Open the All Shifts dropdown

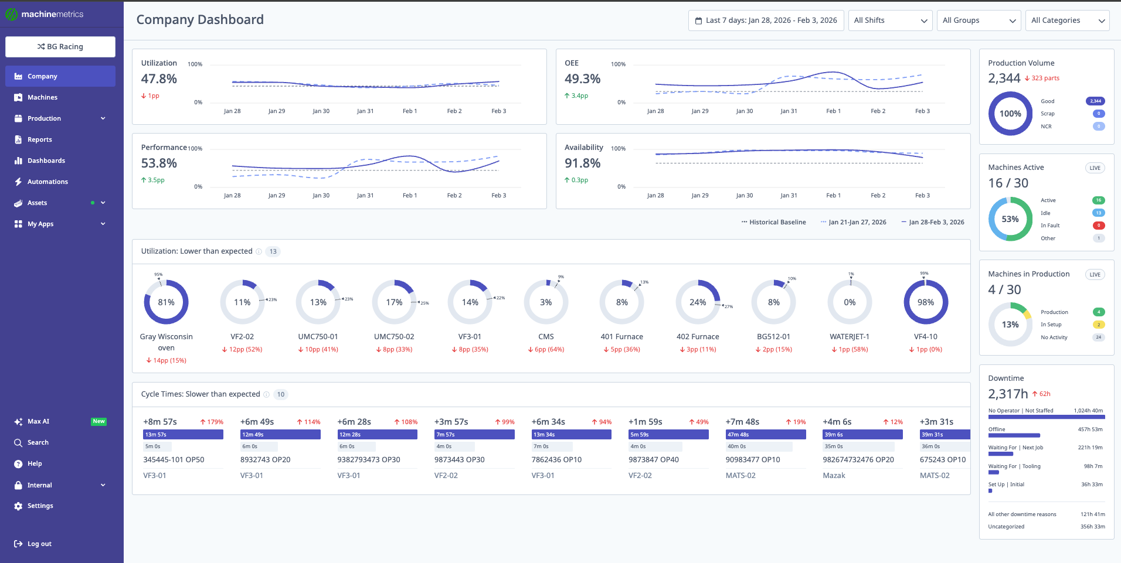890,20
